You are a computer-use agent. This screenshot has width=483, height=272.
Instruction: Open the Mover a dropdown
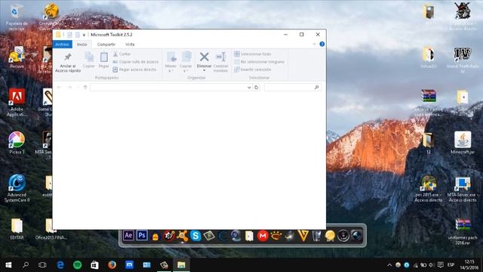[x=171, y=62]
